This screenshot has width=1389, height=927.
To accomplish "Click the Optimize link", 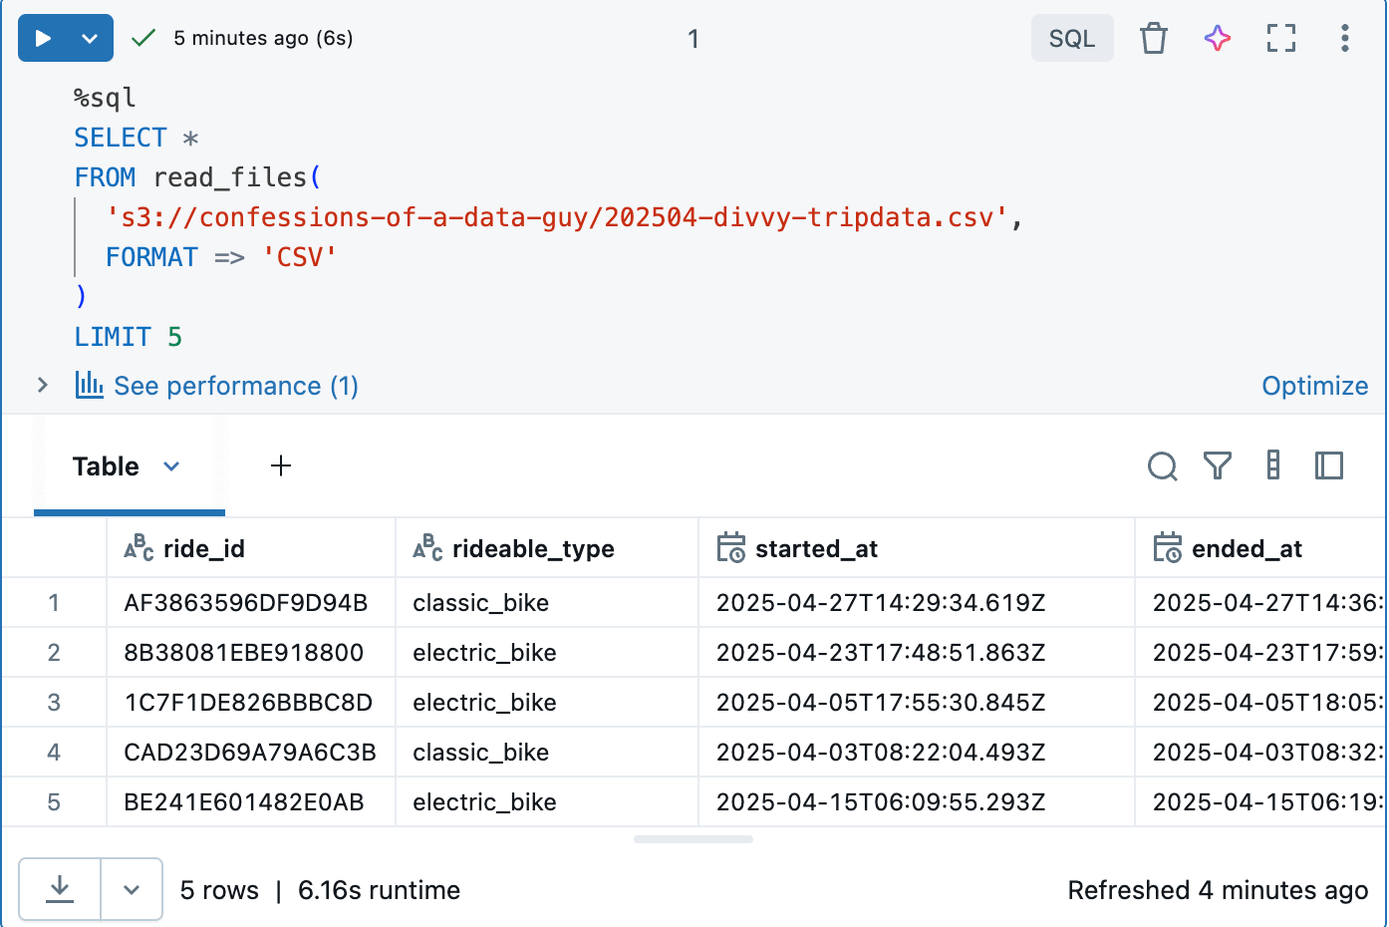I will tap(1314, 386).
